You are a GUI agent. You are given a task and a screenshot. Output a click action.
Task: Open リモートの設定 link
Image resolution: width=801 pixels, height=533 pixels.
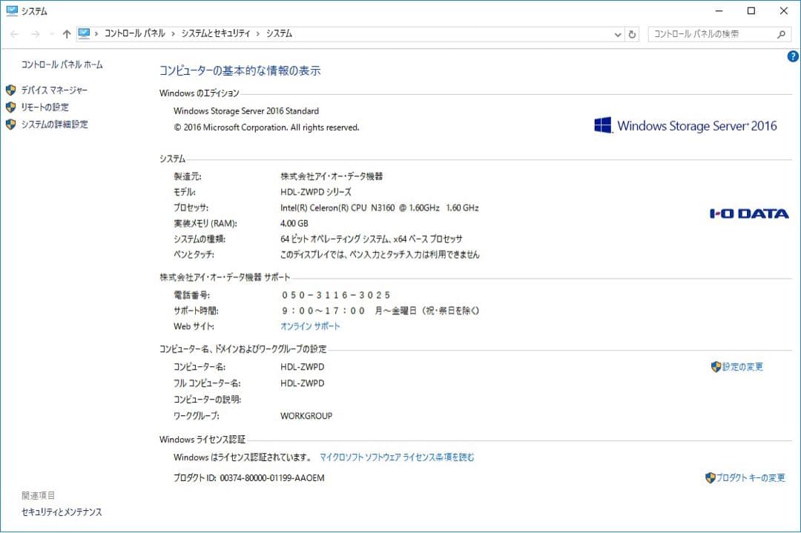[44, 107]
